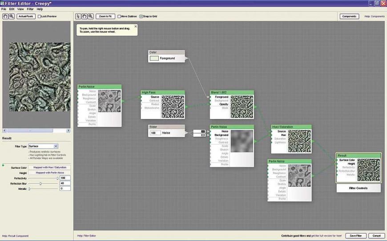The width and height of the screenshot is (387, 241).
Task: Click the High Pass node output arrow
Action: 187,107
